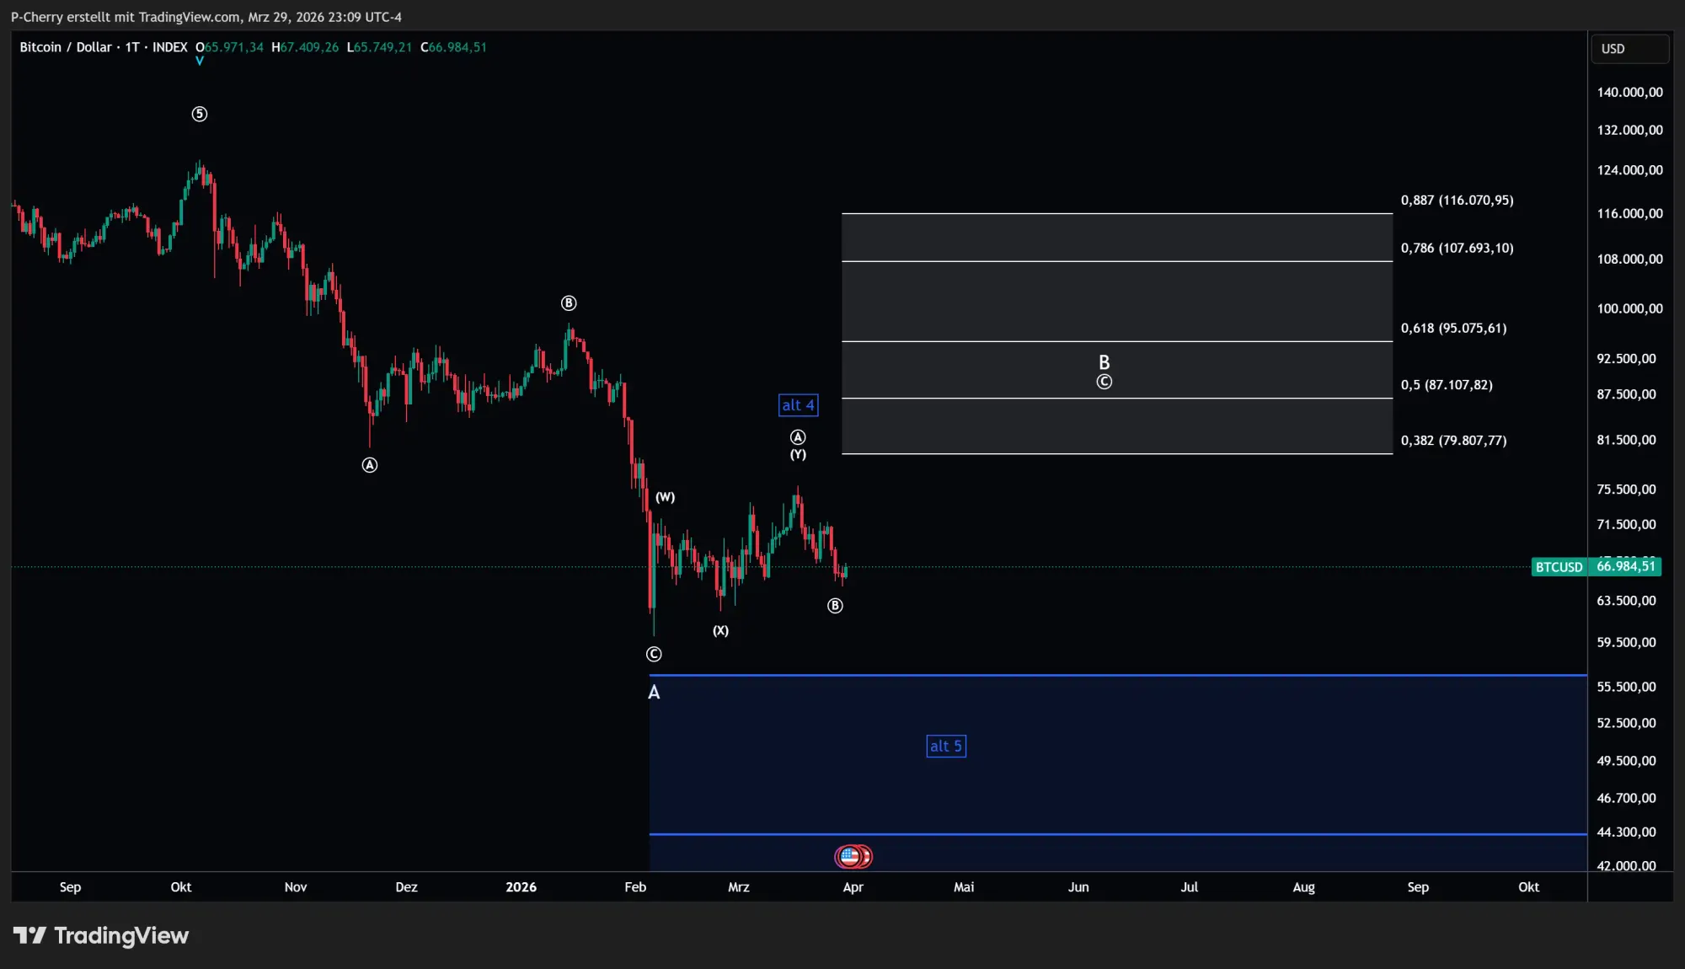Click the Ⓒ wave label at the low

[654, 654]
